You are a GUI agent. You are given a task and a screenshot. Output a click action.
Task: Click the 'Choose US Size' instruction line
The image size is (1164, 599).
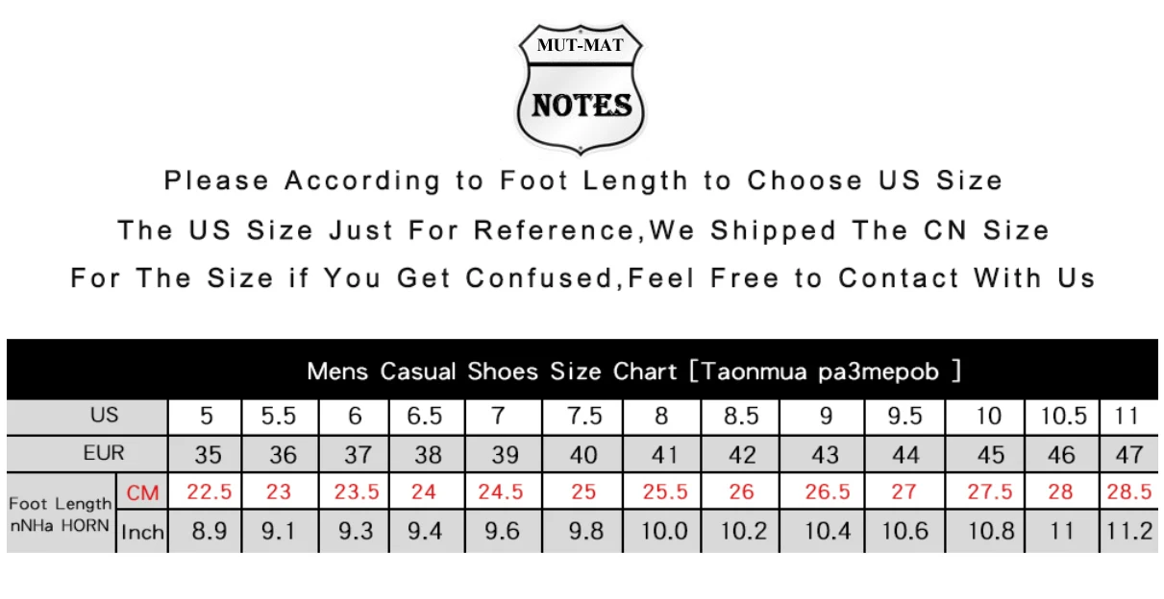click(583, 180)
